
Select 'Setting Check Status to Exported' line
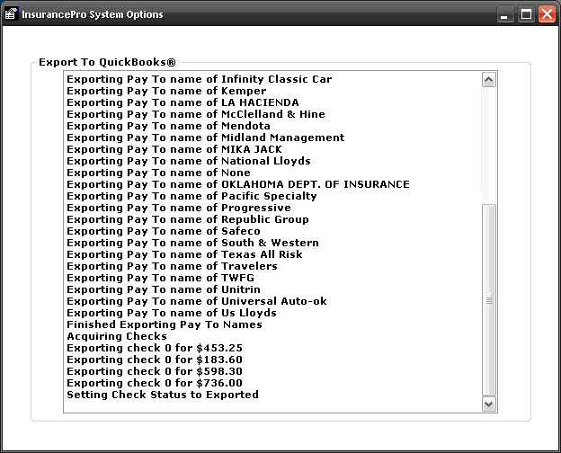click(163, 395)
